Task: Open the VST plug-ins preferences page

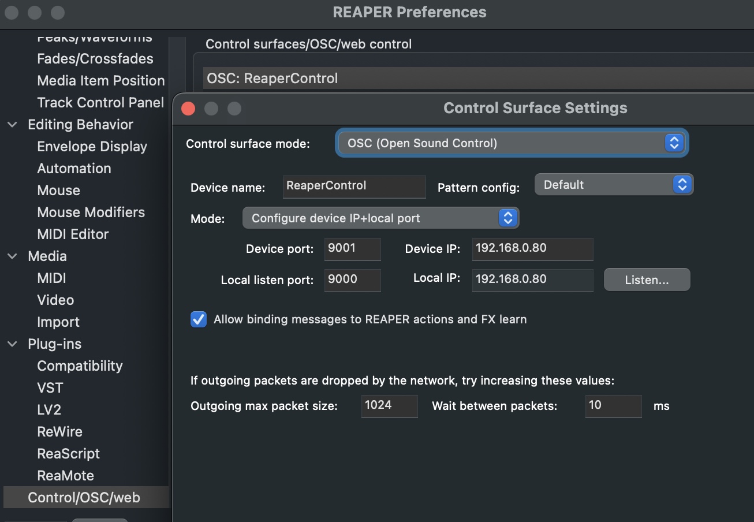Action: coord(50,388)
